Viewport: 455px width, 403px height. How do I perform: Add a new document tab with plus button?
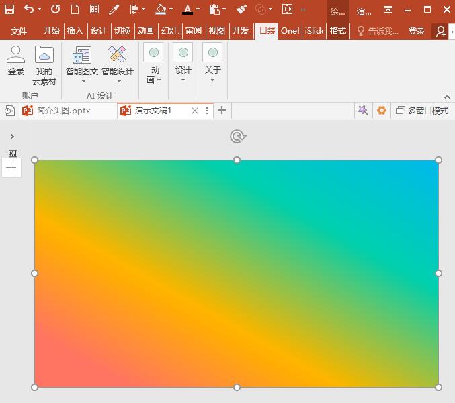[x=222, y=111]
